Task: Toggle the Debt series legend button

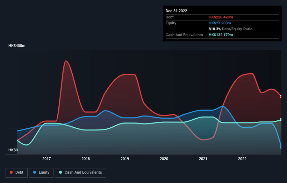Action: tap(17, 173)
